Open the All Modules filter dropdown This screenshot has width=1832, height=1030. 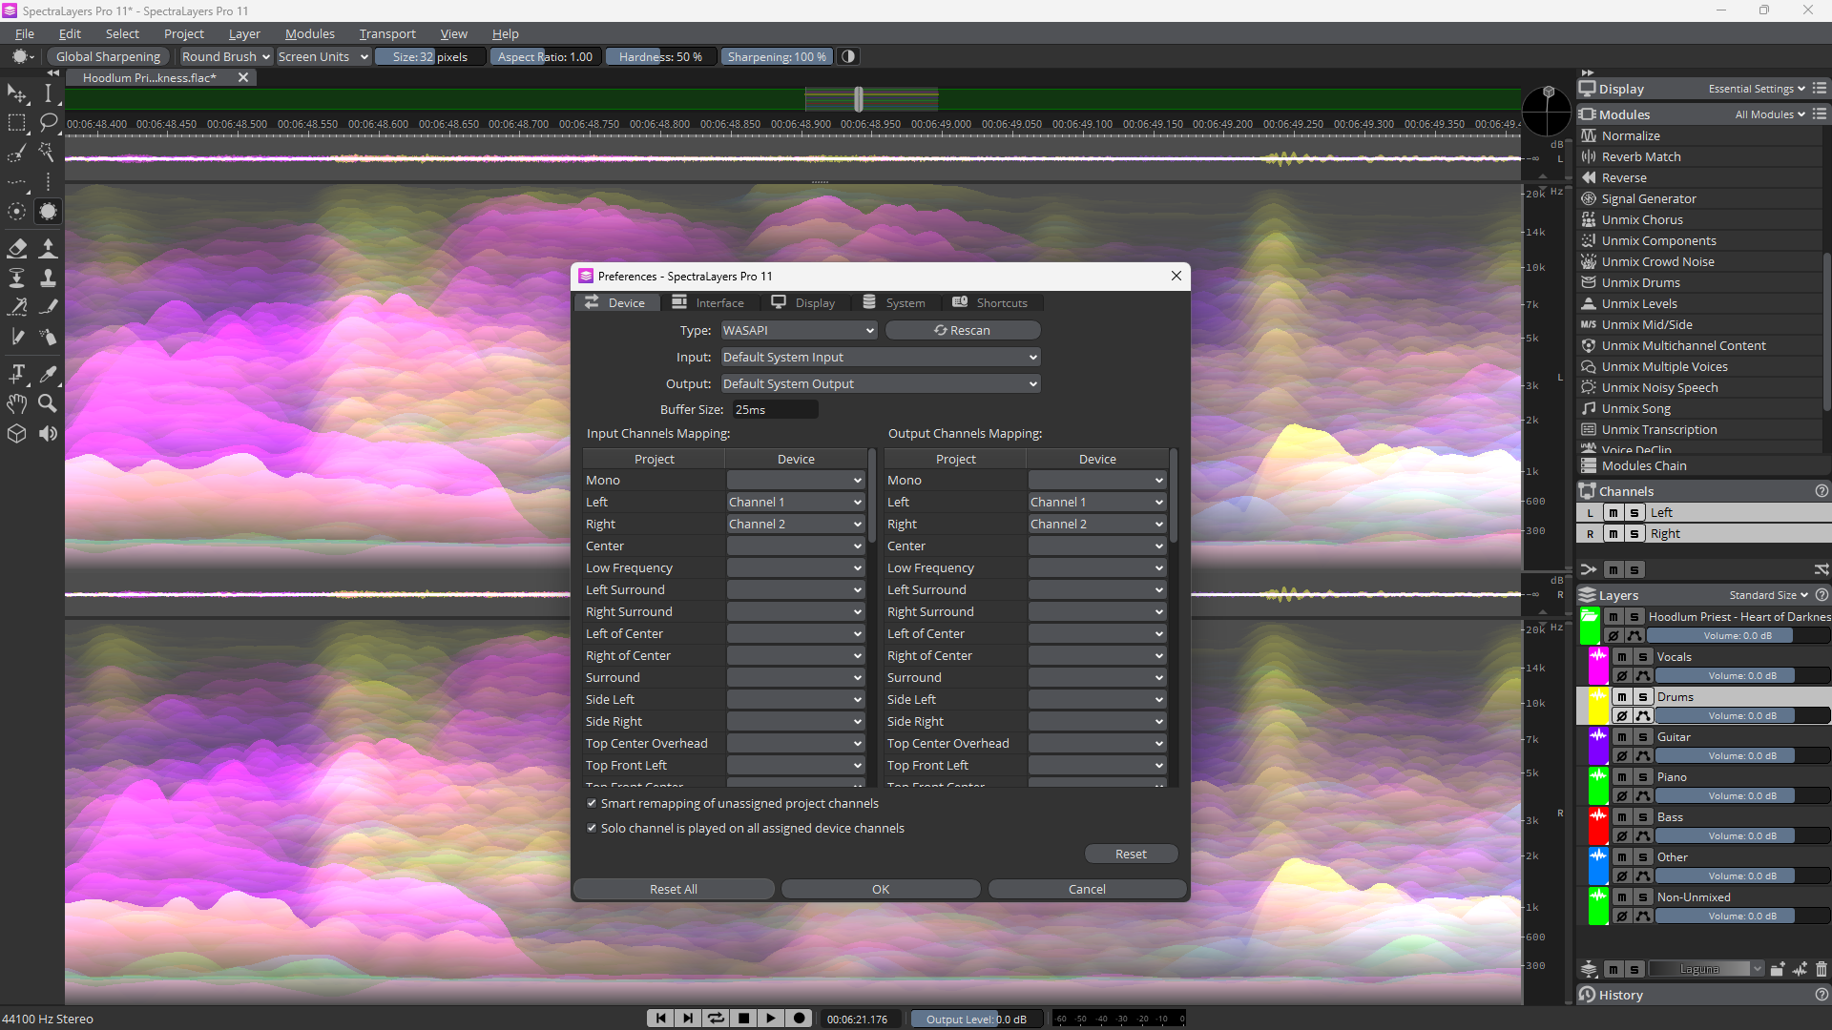pos(1770,114)
